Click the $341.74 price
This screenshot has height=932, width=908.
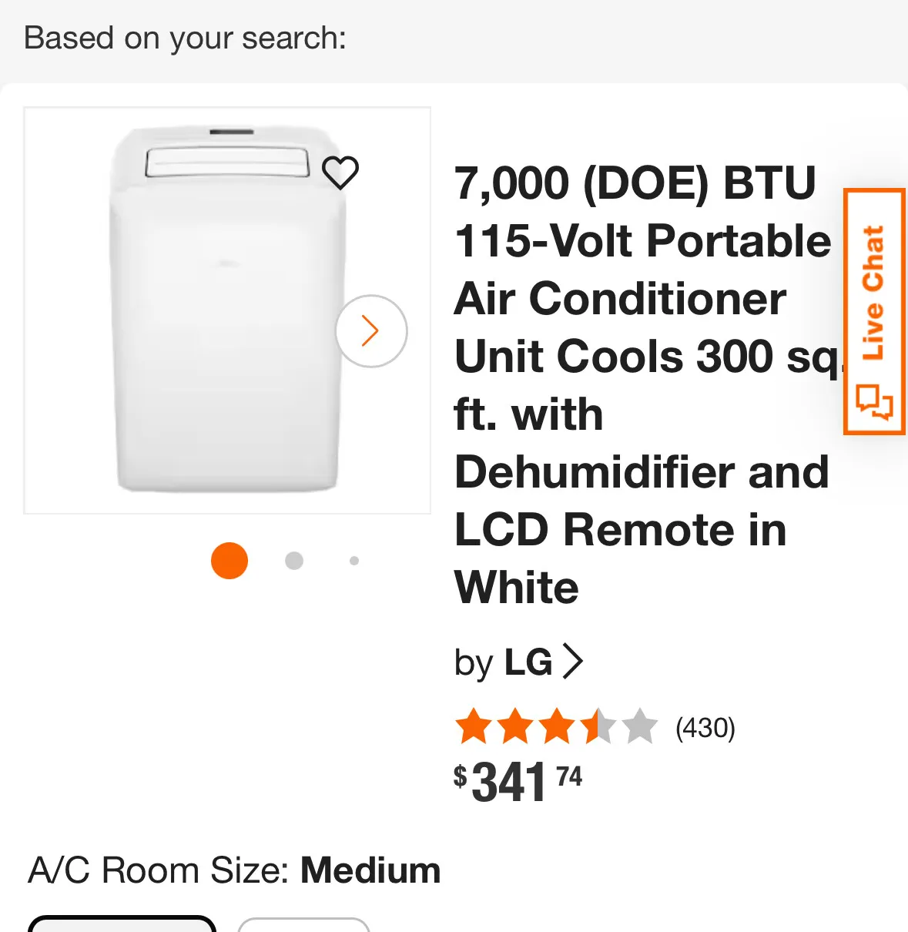pos(518,782)
